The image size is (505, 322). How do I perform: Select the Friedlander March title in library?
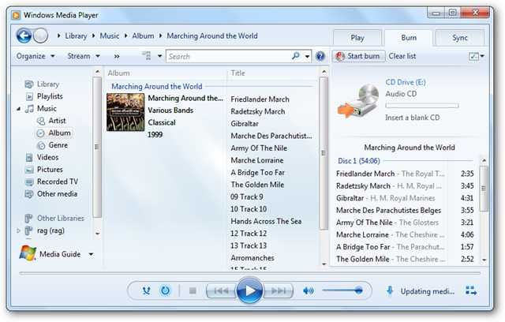click(260, 99)
